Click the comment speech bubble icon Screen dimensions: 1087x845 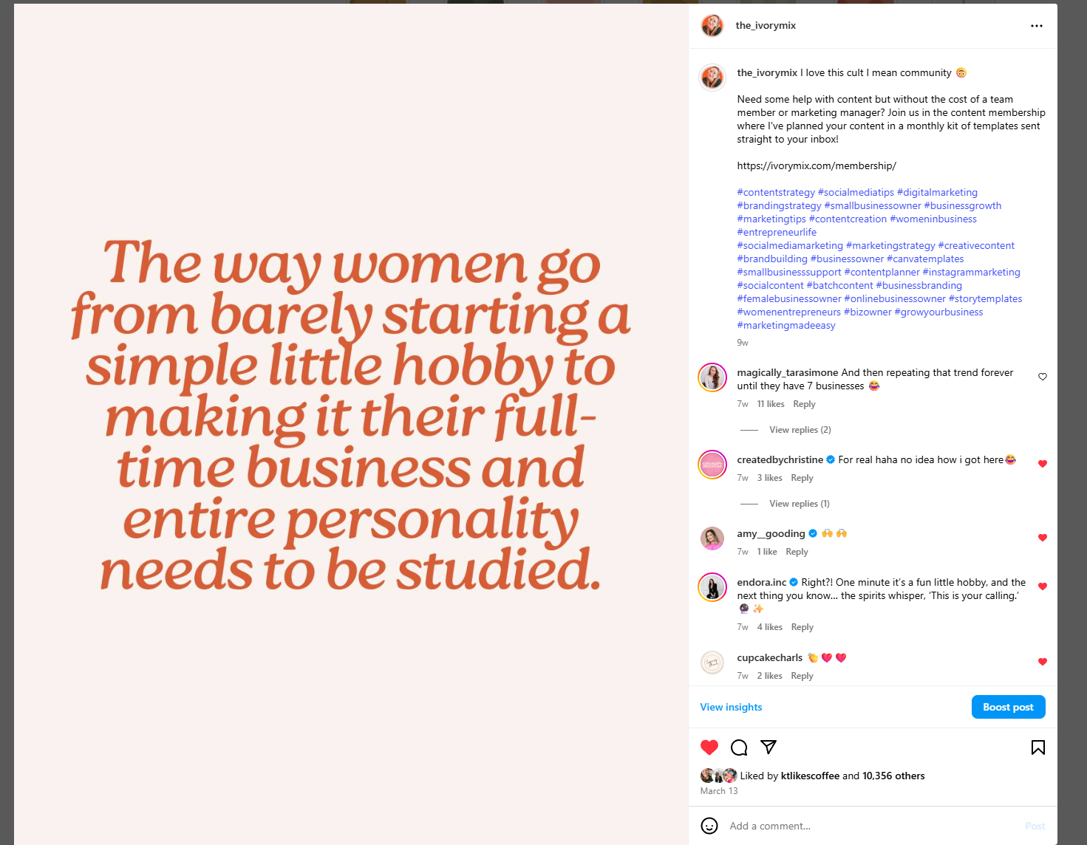click(739, 747)
